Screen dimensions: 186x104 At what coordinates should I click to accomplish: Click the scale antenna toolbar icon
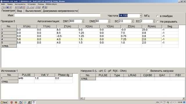[x=21, y=7]
